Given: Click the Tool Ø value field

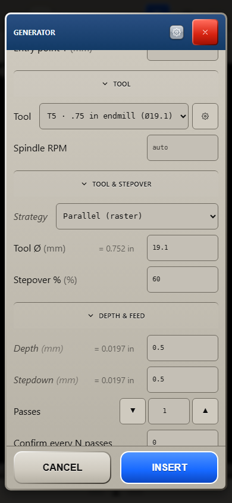Looking at the screenshot, I should coord(183,248).
